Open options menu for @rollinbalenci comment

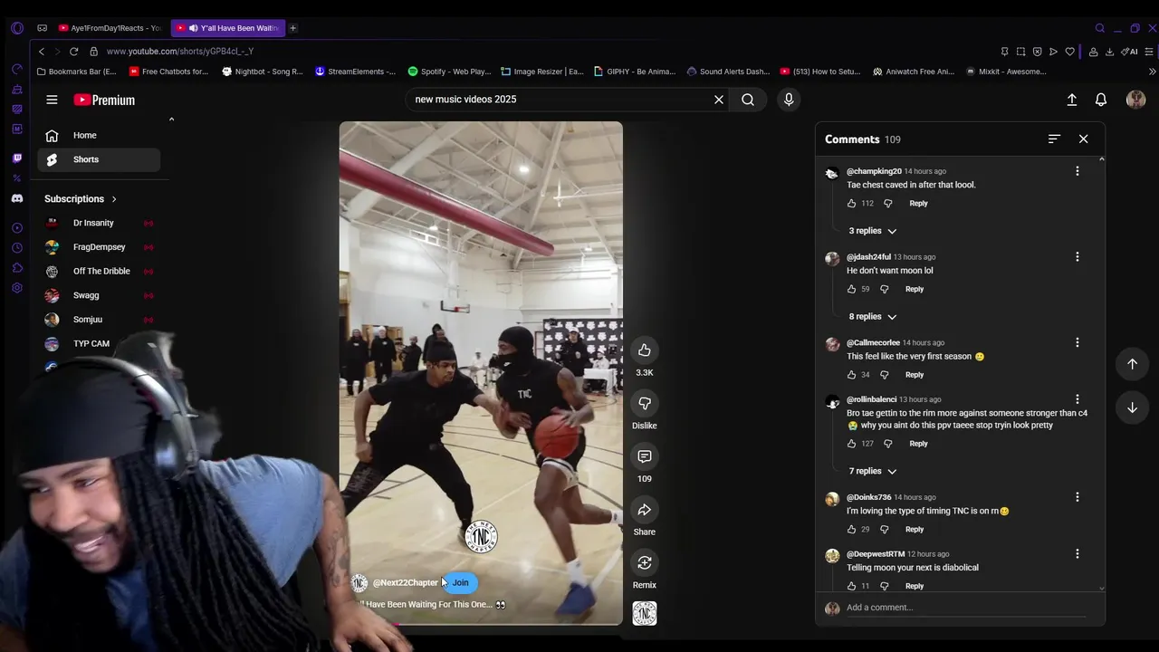pyautogui.click(x=1078, y=399)
